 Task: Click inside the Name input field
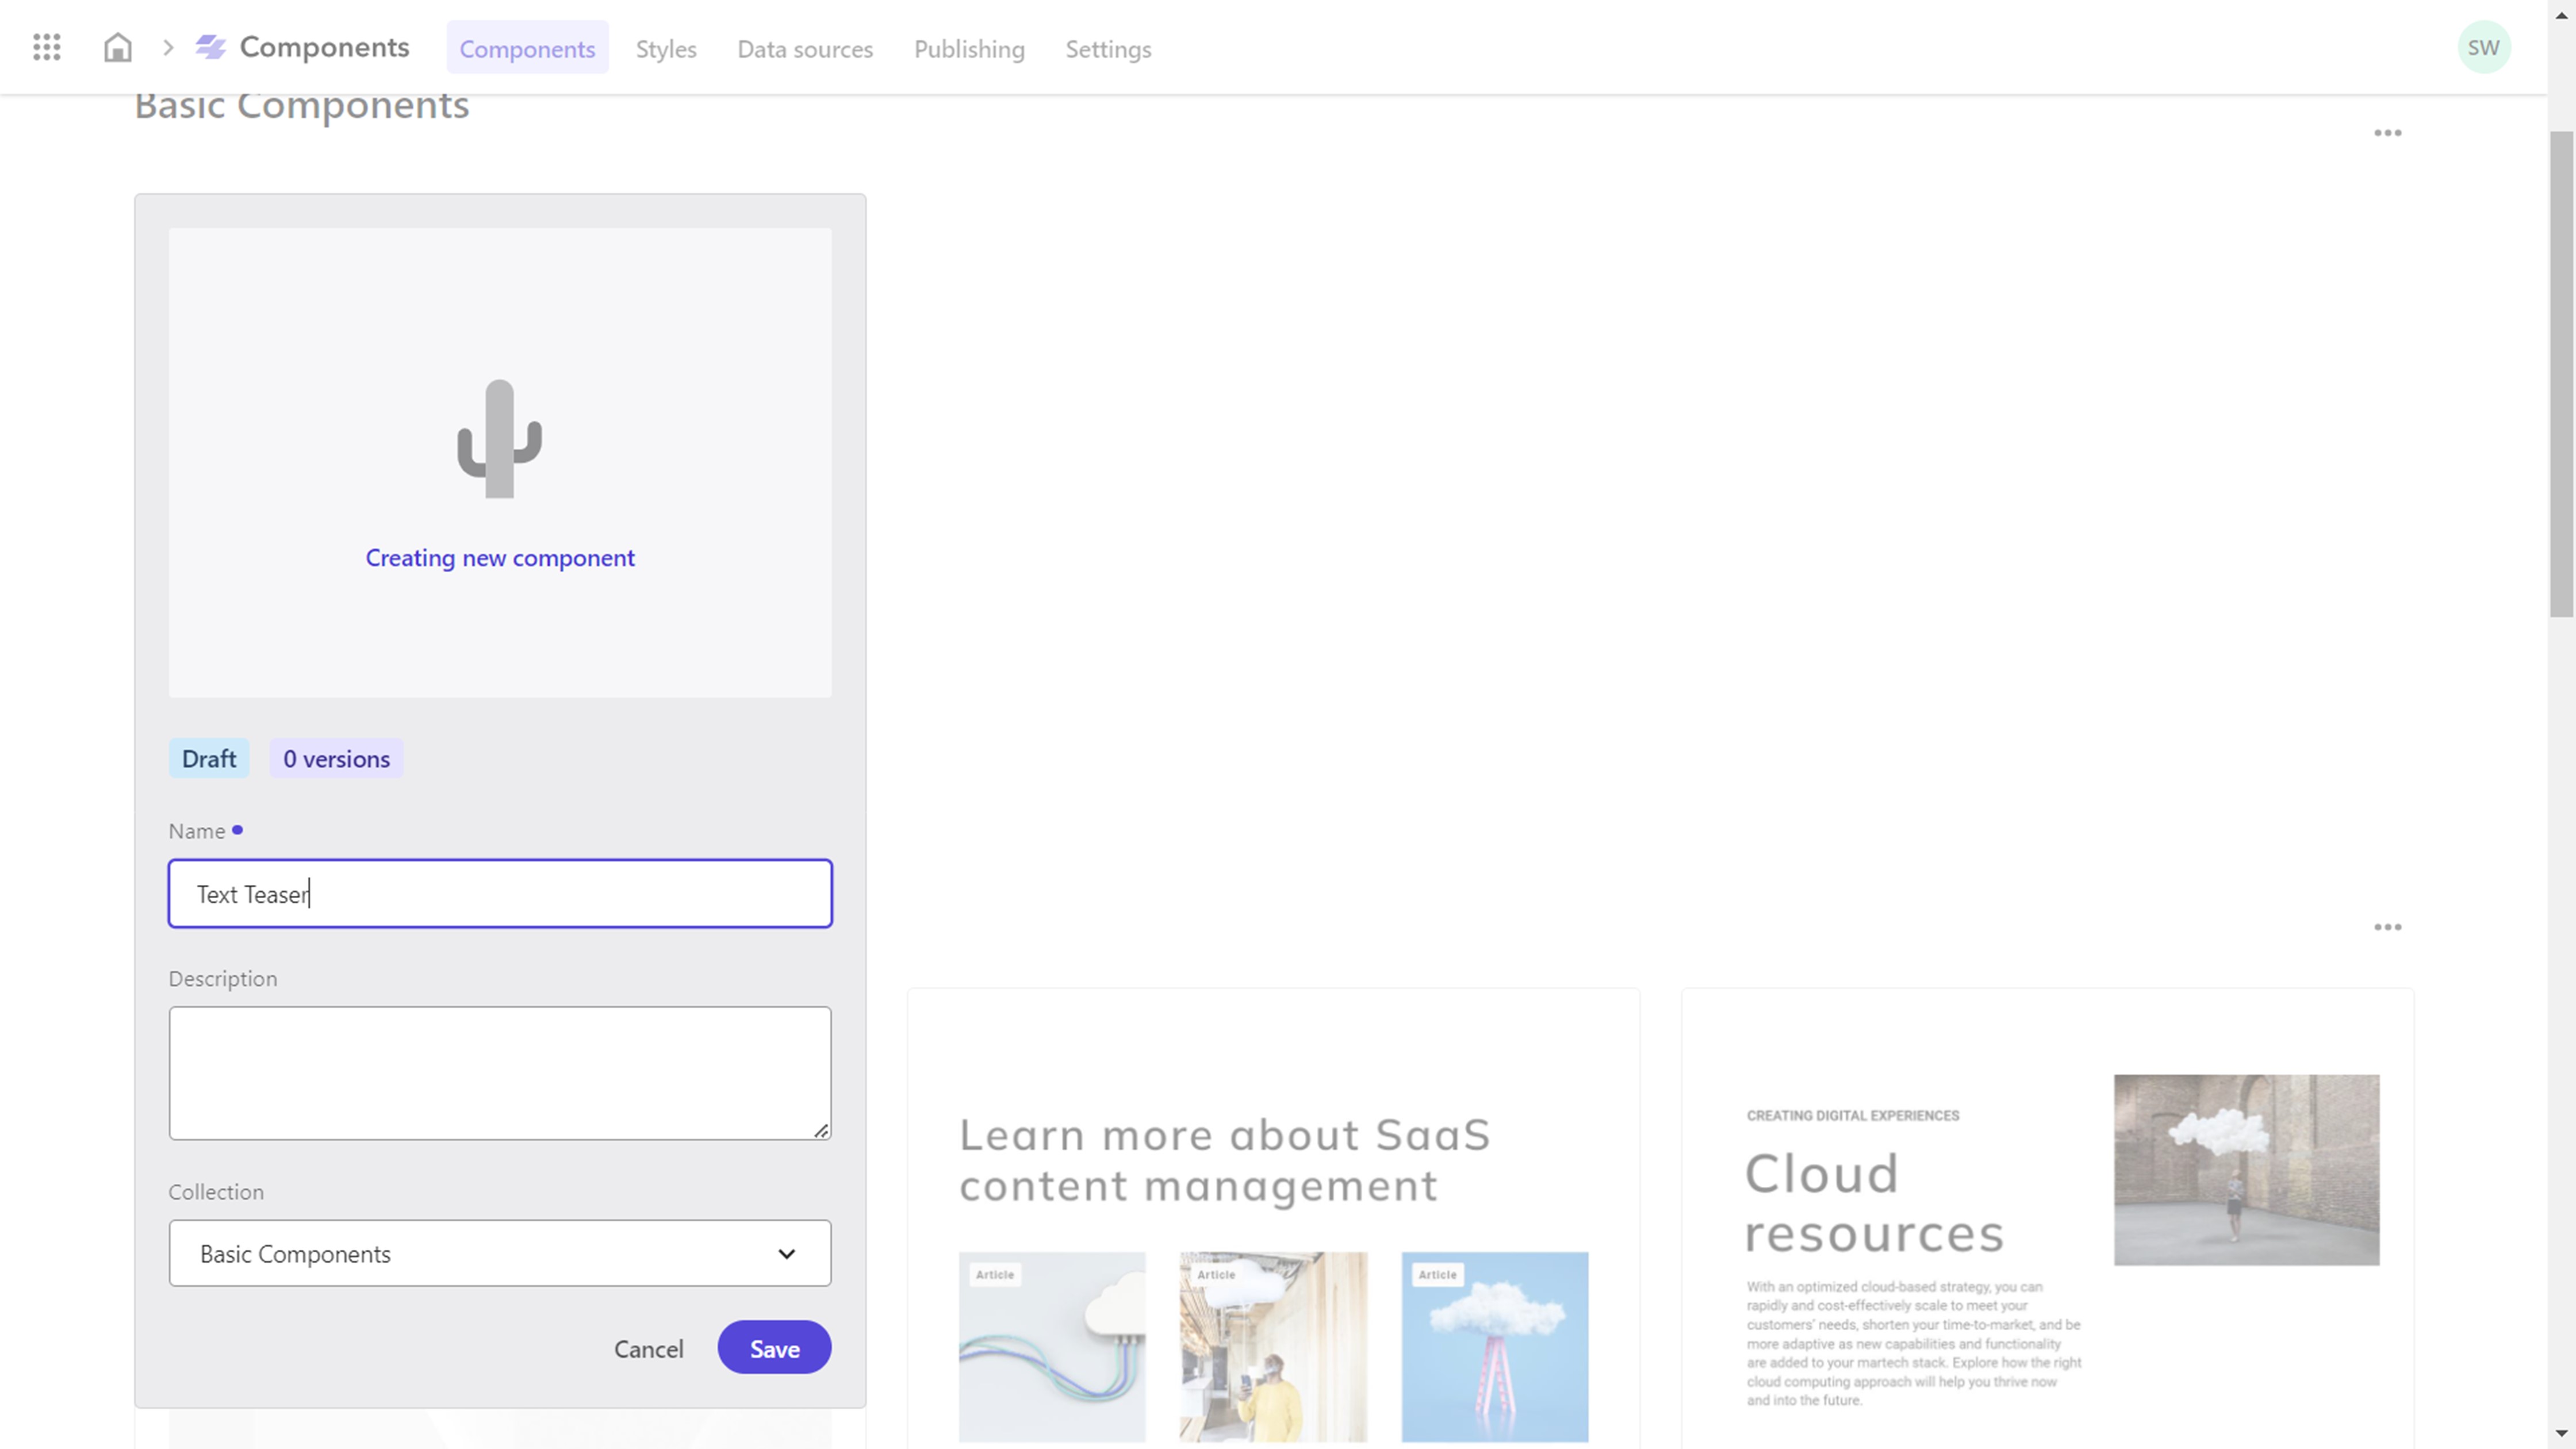point(499,893)
